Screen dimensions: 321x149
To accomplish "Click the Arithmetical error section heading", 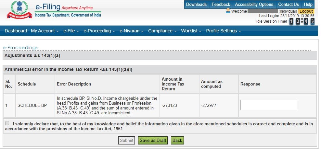I will 68,70.
